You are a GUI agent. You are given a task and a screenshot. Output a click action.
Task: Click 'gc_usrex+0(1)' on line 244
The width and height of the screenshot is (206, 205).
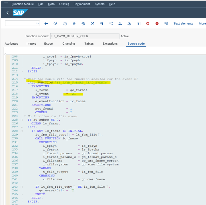tap(51, 190)
